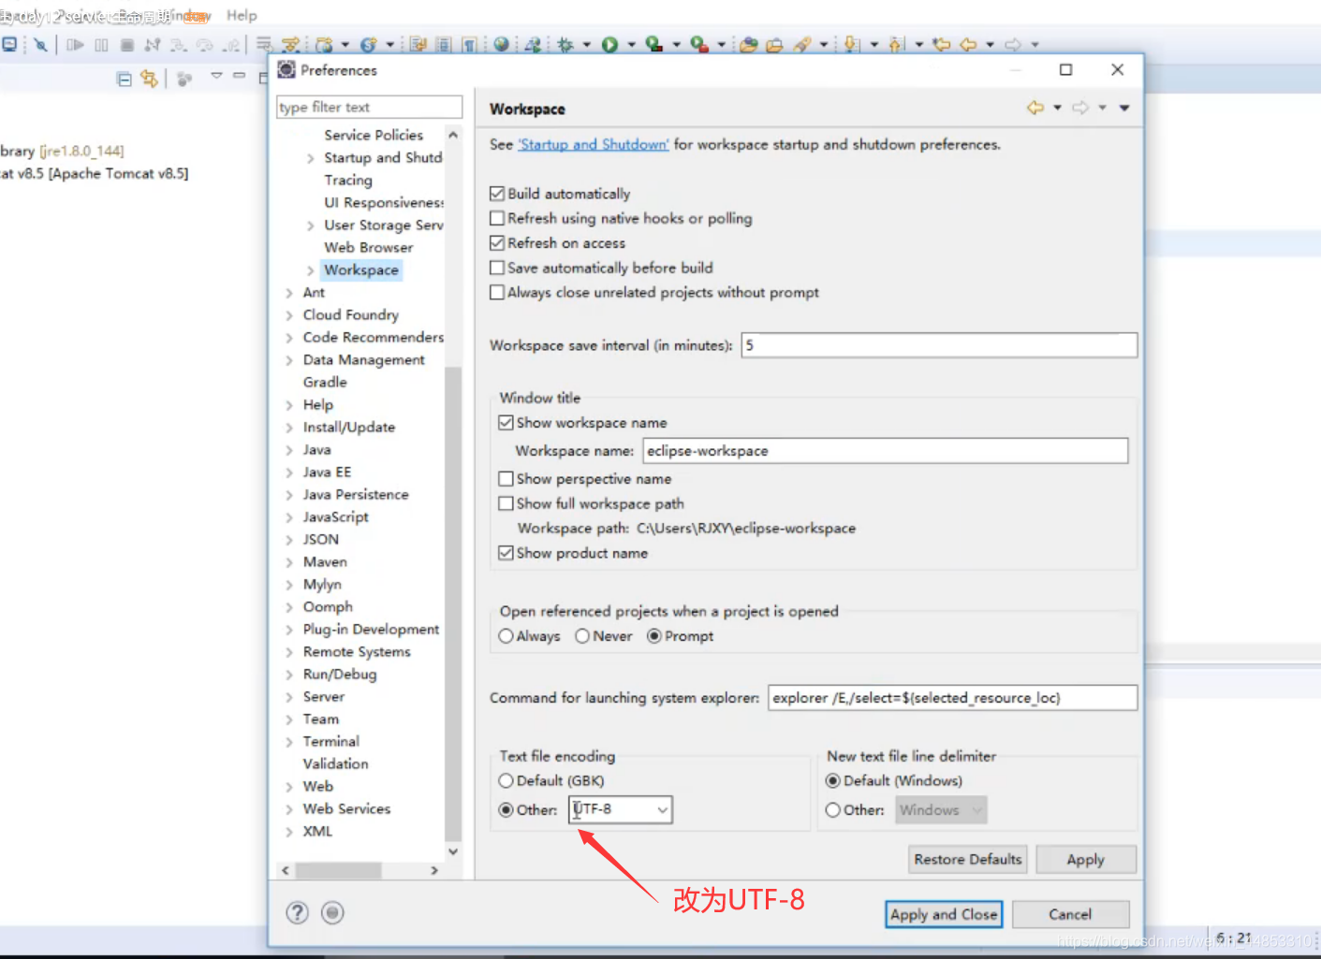Screen dimensions: 1321x959
Task: Click the Apply and Close button
Action: (x=944, y=914)
